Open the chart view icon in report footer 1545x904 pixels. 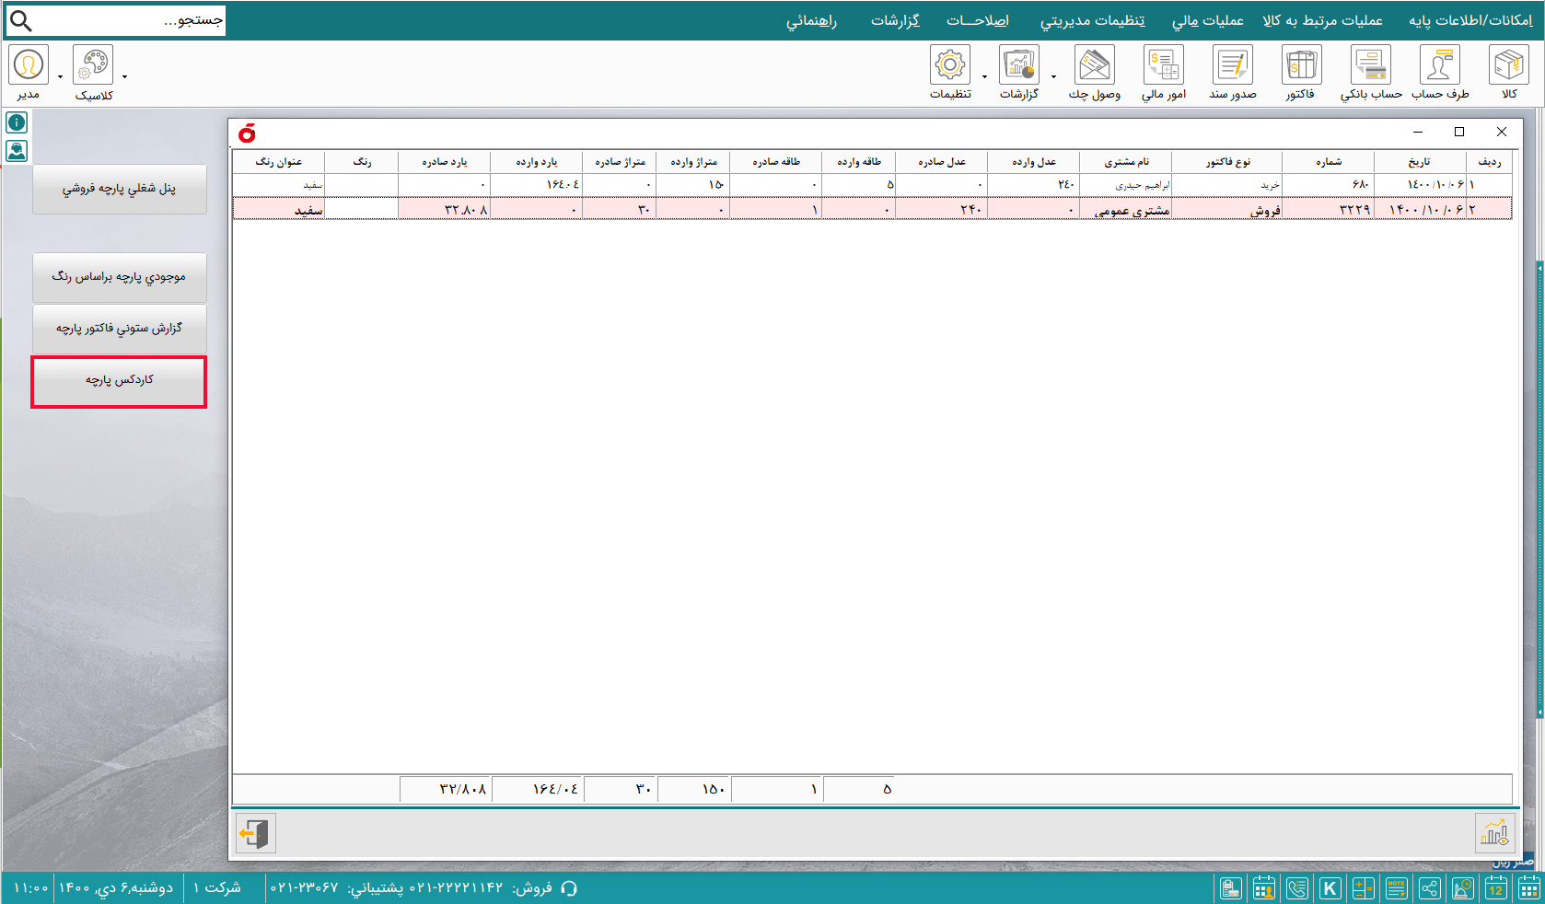point(1493,834)
